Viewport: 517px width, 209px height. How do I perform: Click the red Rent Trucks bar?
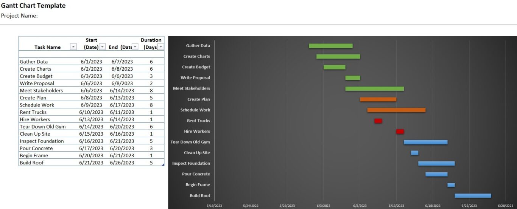click(378, 121)
